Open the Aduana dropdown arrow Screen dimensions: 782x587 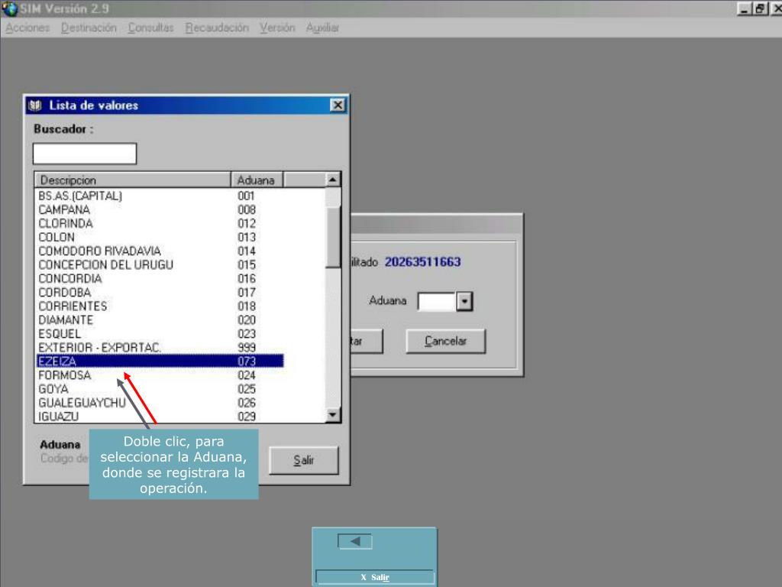(464, 301)
